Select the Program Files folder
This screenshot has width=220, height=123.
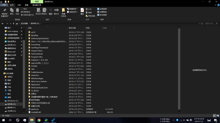[x=37, y=57]
